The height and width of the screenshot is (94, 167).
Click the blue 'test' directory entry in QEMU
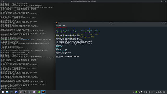point(57,48)
